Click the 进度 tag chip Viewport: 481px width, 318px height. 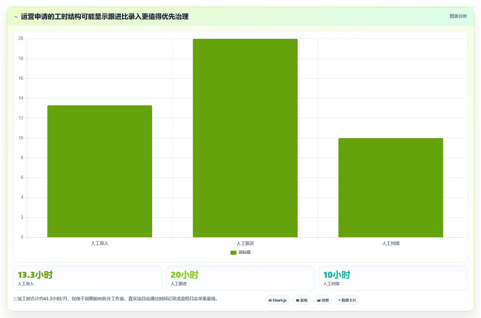click(323, 300)
